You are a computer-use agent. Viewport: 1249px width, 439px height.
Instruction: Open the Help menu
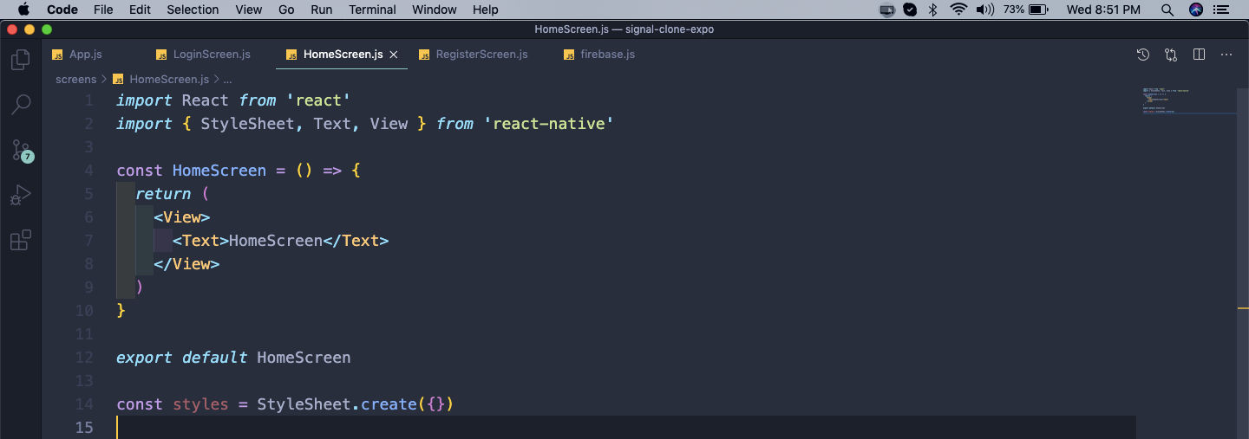point(486,10)
